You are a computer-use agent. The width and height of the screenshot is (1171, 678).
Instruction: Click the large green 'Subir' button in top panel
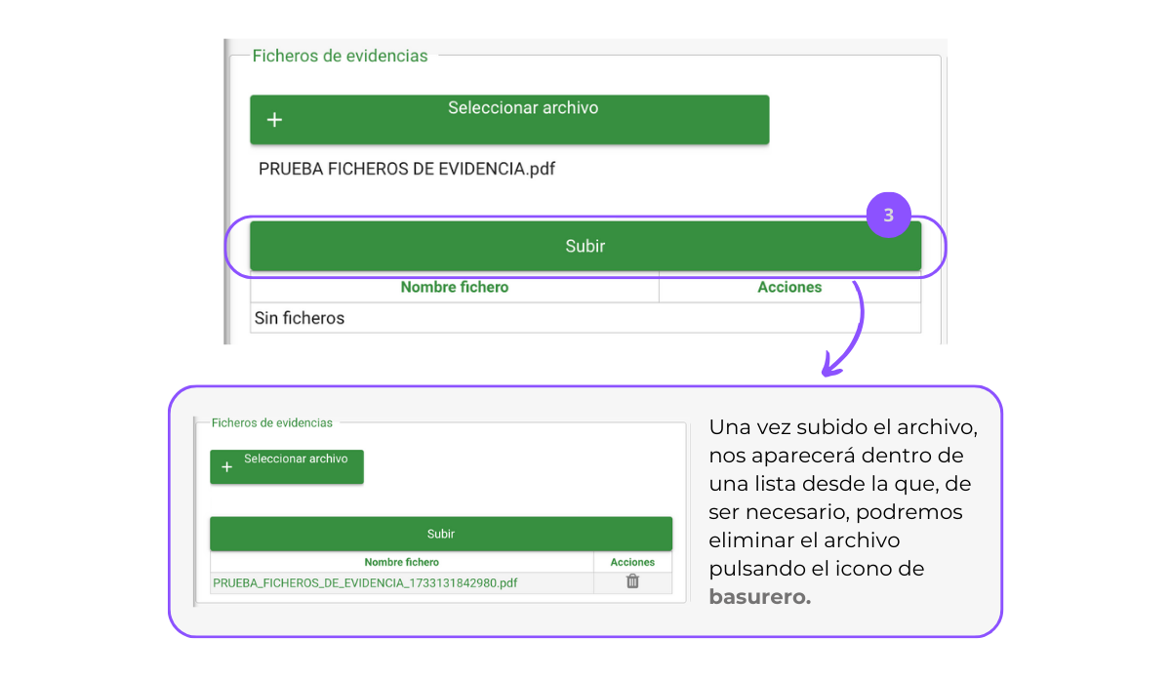click(x=585, y=246)
